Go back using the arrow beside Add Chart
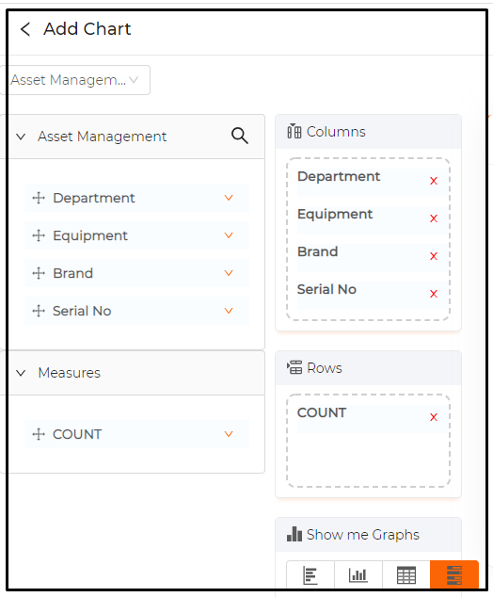 click(25, 29)
